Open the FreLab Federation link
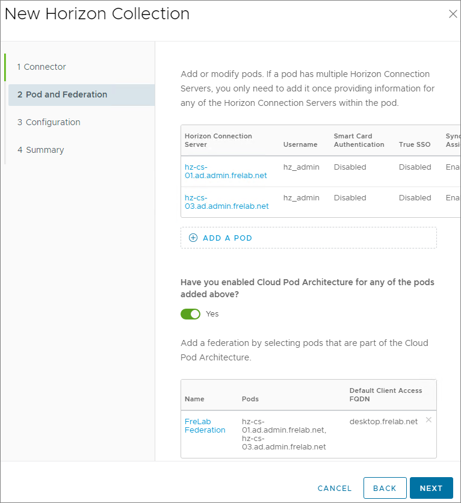This screenshot has height=503, width=461. tap(205, 426)
